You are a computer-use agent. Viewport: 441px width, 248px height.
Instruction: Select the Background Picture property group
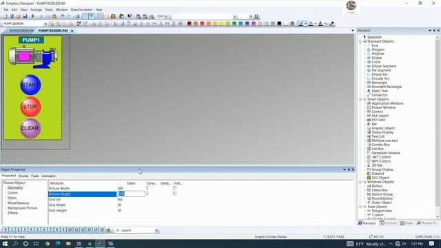pos(23,208)
